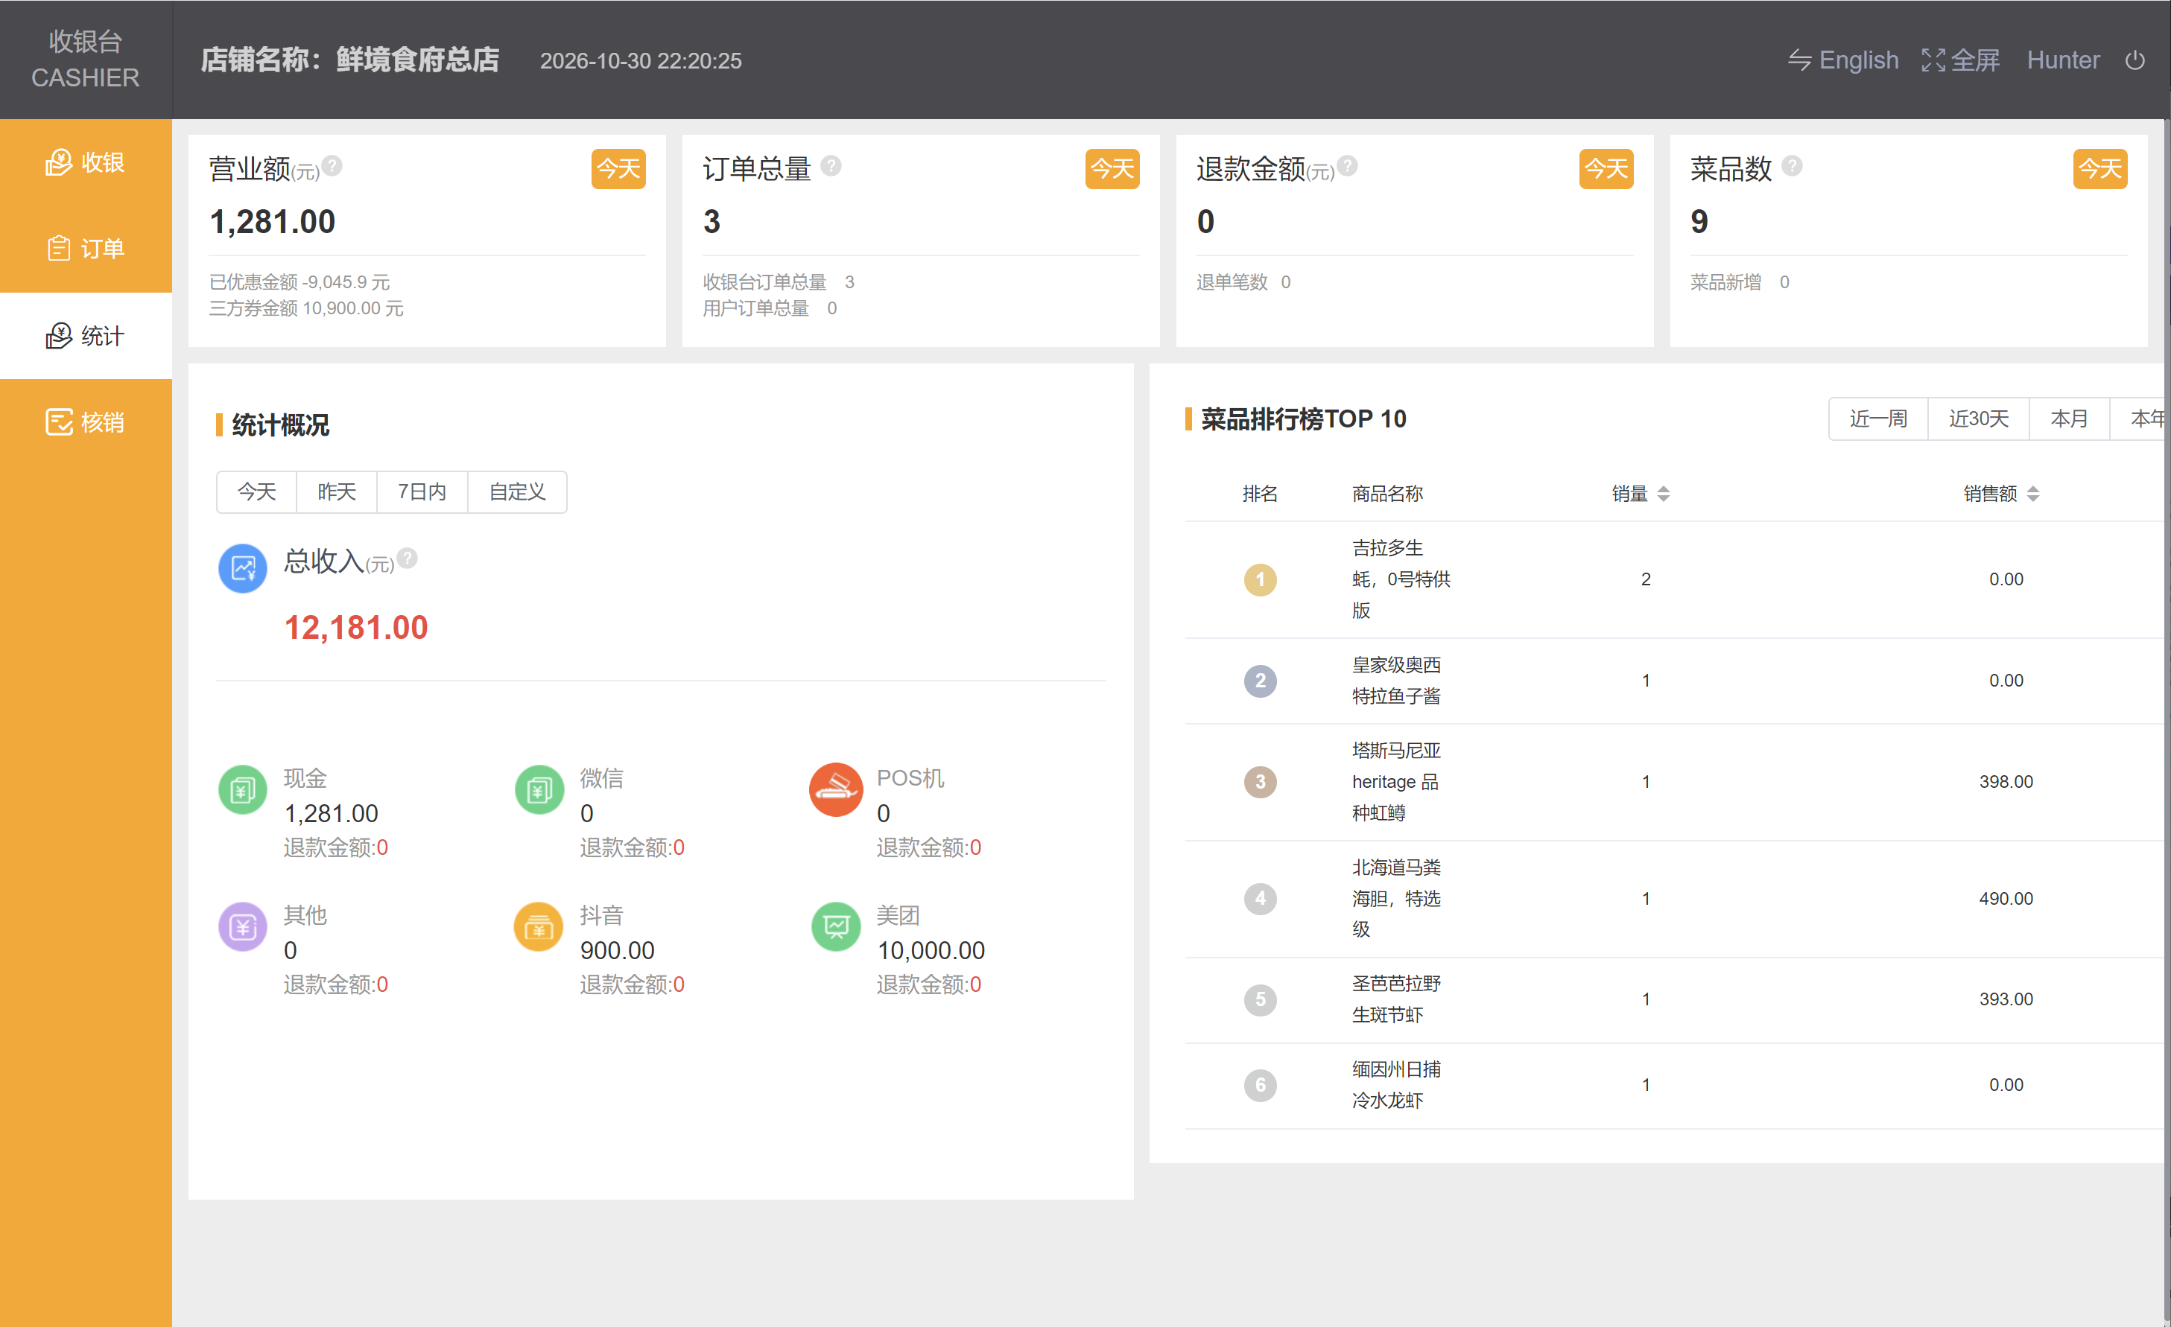
Task: Click help icon next to 订单总量
Action: tap(831, 165)
